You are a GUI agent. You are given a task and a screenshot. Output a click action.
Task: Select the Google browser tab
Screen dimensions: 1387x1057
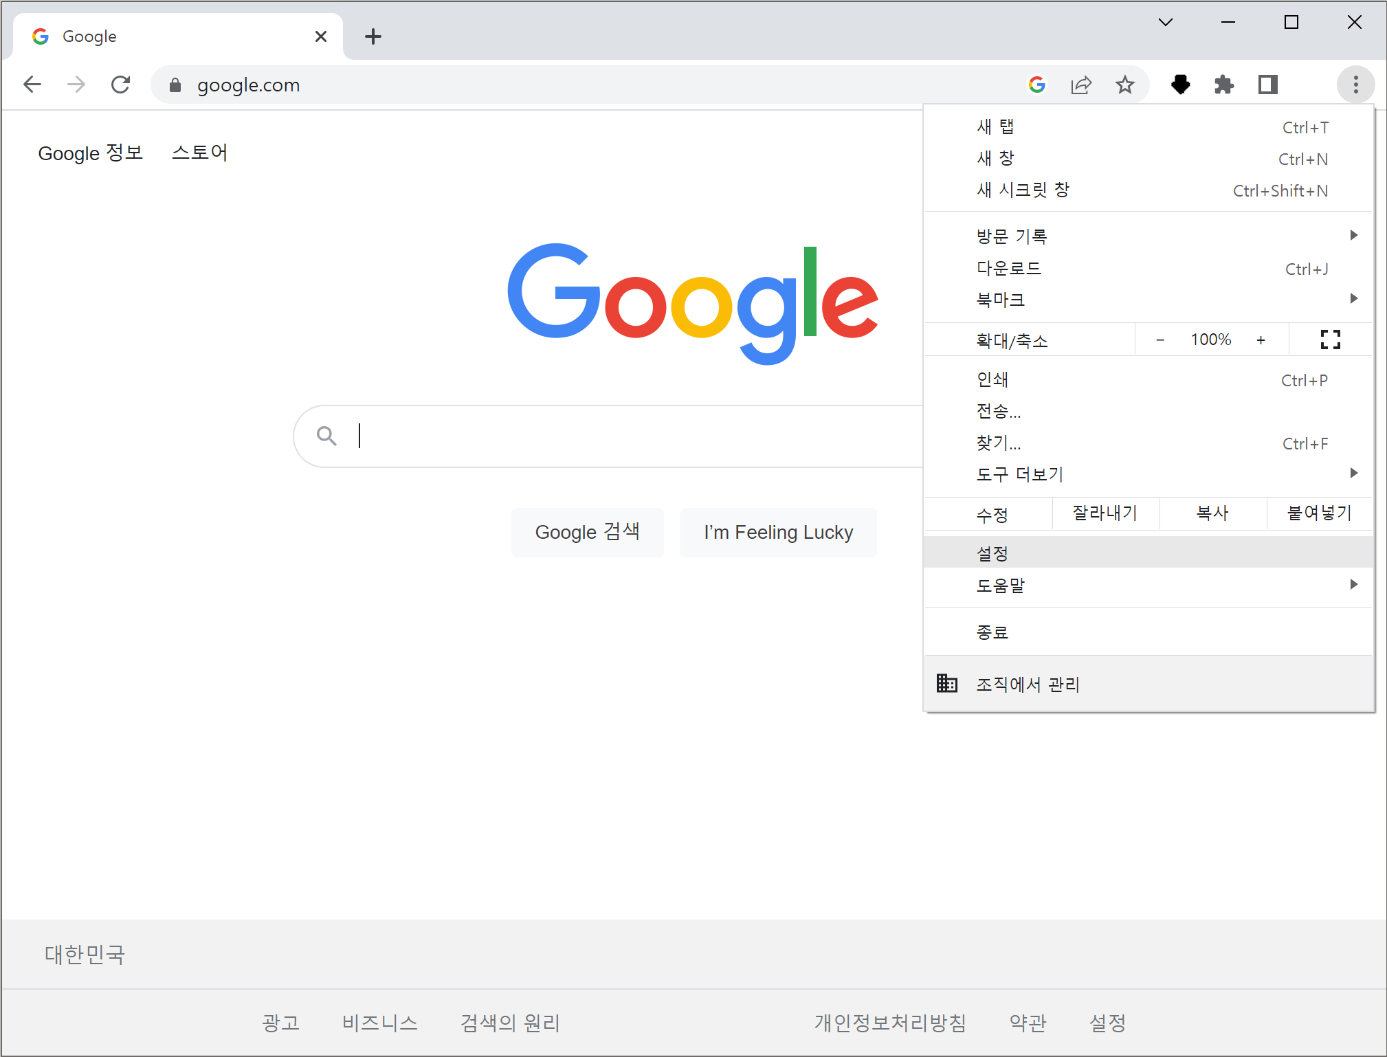point(177,36)
